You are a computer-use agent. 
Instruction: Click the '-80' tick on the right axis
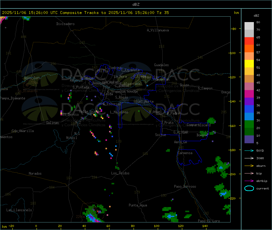point(233,29)
